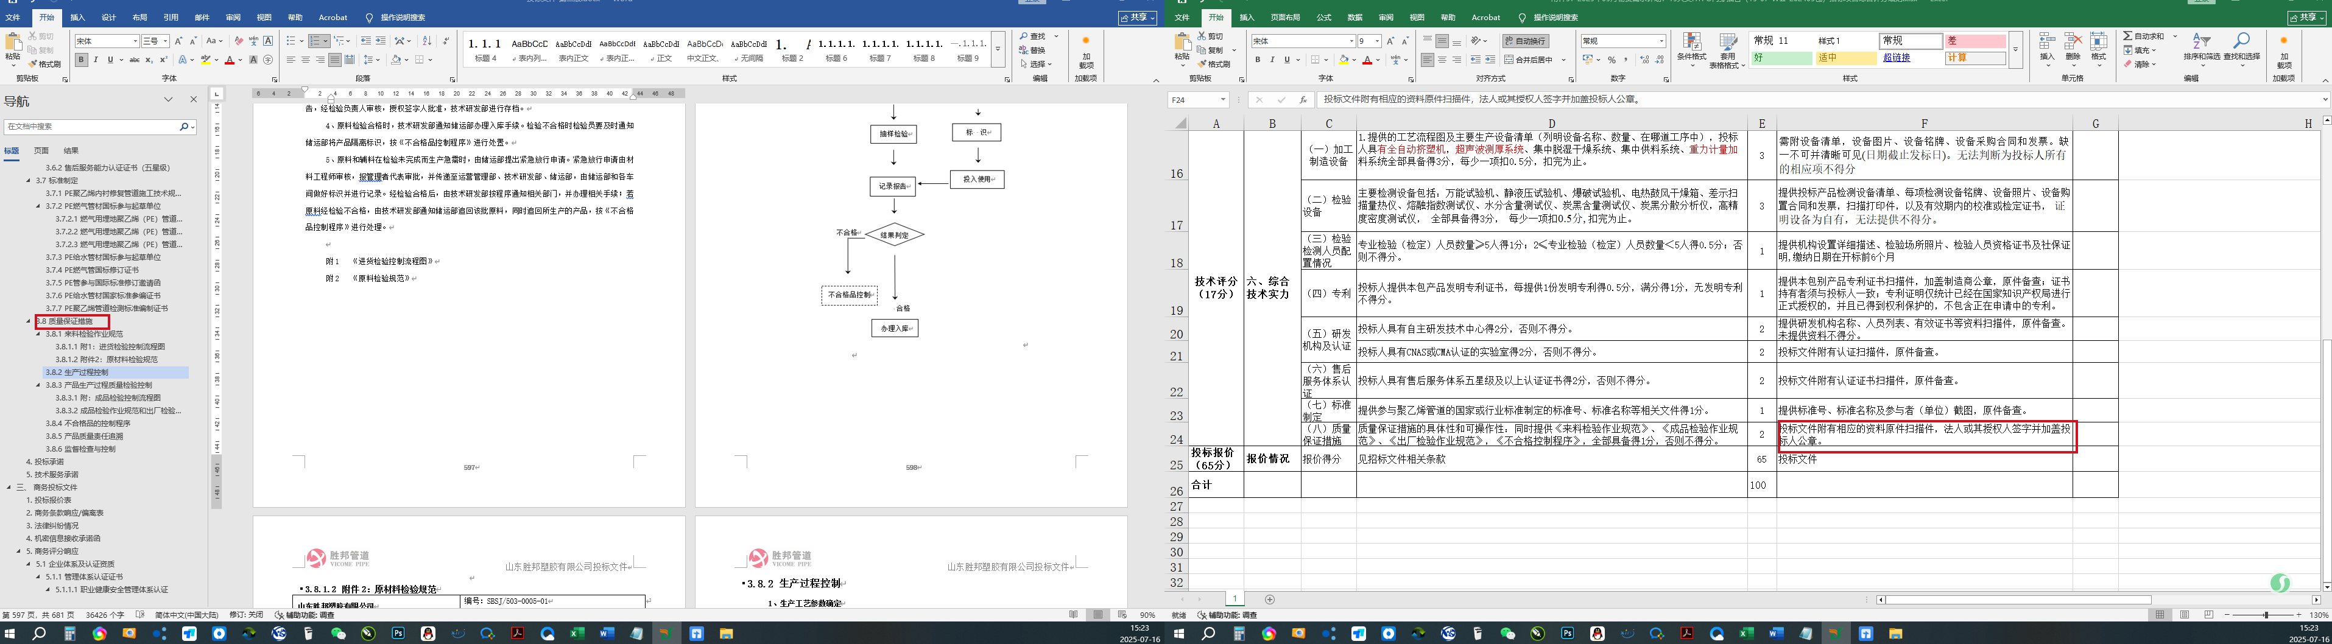Image resolution: width=2332 pixels, height=644 pixels.
Task: Center-align text in Word's paragraph group
Action: click(306, 60)
